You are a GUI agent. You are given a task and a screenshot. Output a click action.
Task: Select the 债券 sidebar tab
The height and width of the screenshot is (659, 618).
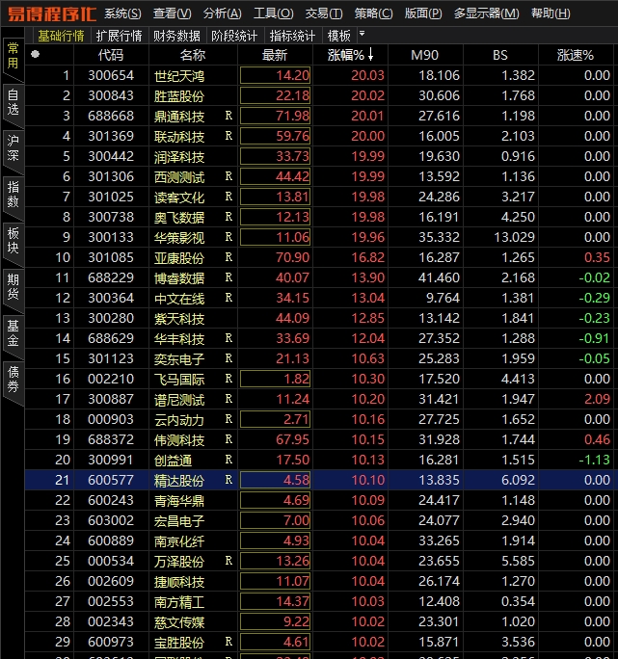point(13,379)
